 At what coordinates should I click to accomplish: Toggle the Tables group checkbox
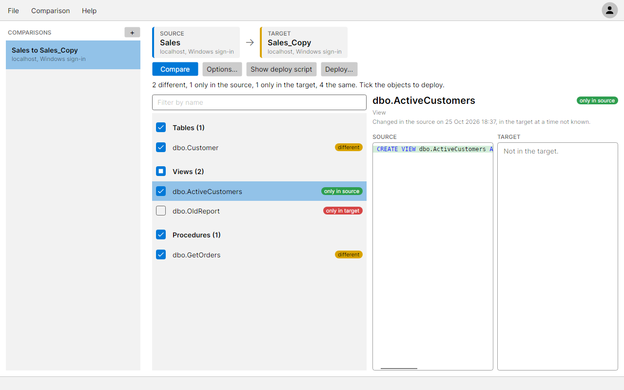click(x=161, y=127)
